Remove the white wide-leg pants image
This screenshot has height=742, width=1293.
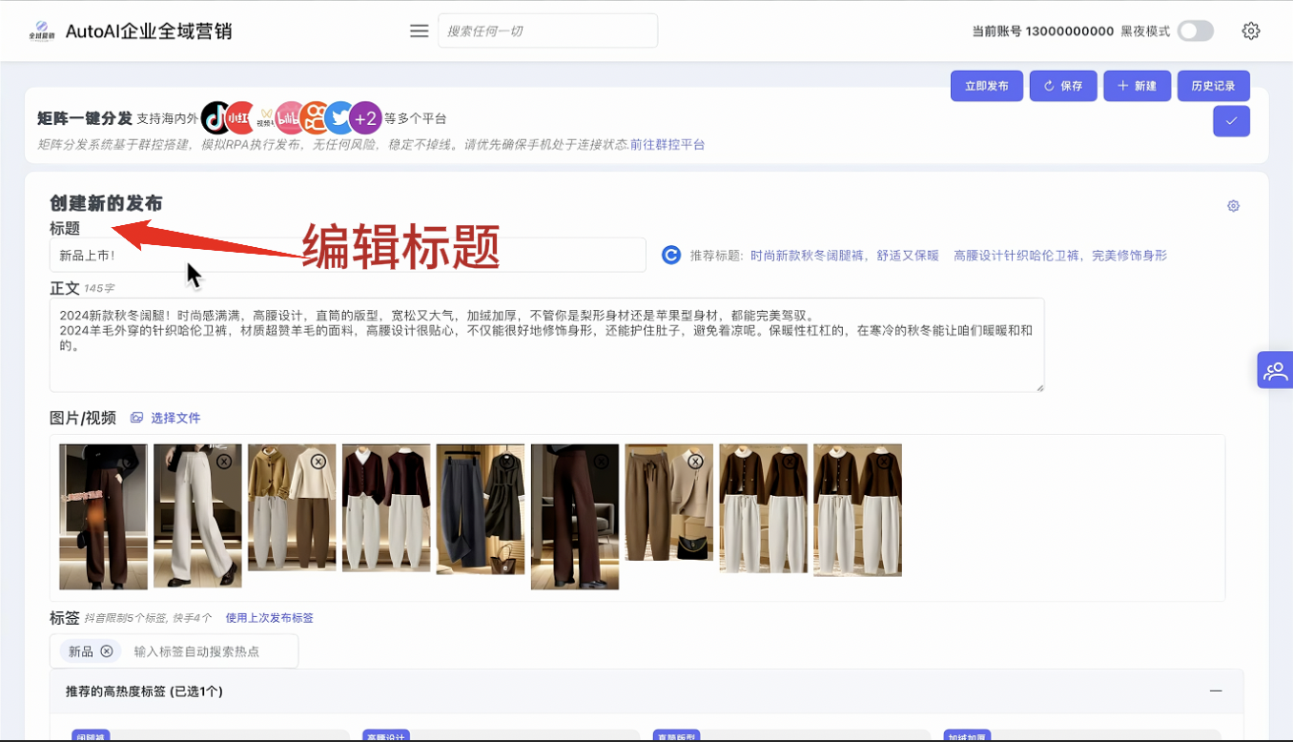click(x=223, y=462)
